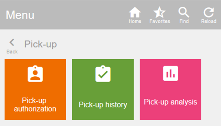Click the ID badge icon on orange tile

35,74
